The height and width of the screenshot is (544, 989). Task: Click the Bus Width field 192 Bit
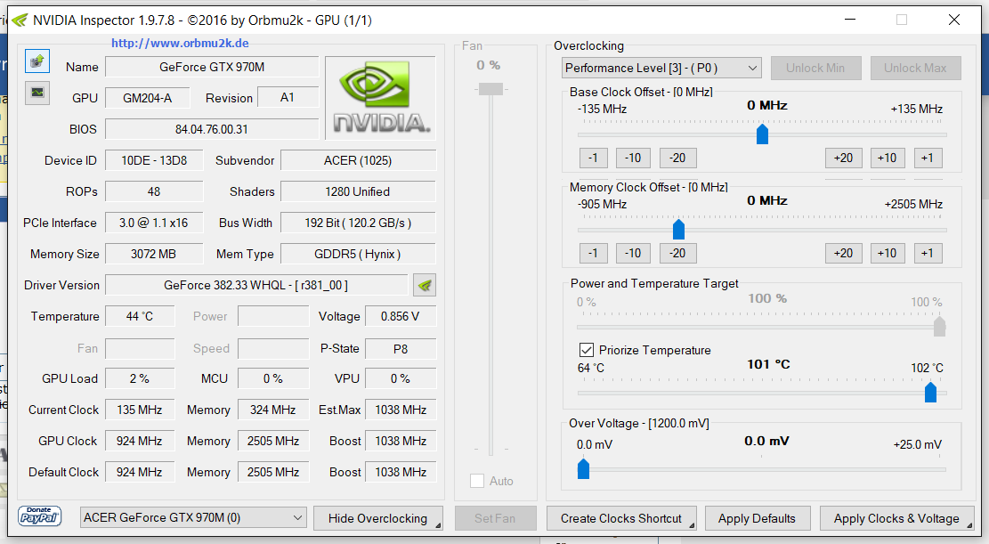pyautogui.click(x=358, y=223)
